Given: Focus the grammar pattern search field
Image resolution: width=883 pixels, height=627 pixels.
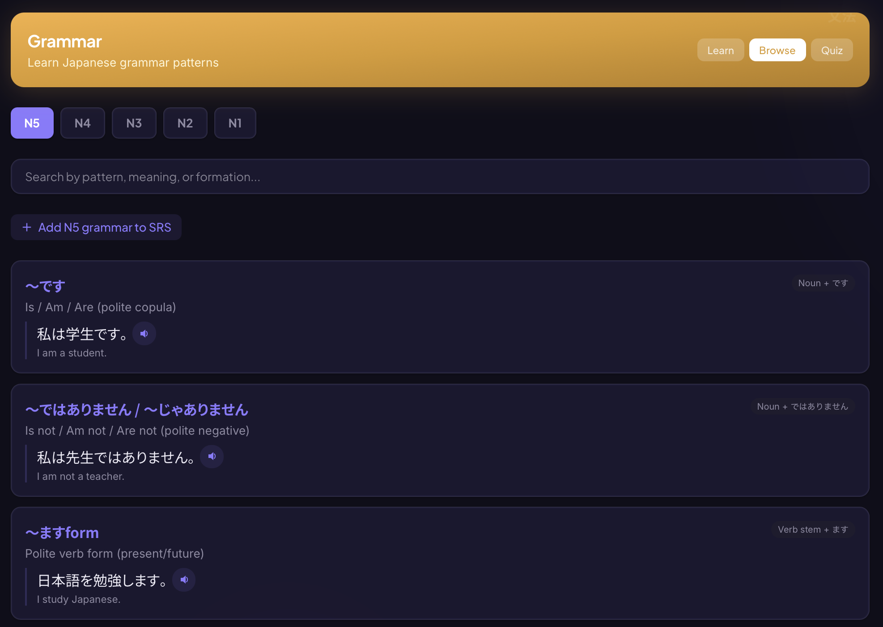Looking at the screenshot, I should [440, 177].
